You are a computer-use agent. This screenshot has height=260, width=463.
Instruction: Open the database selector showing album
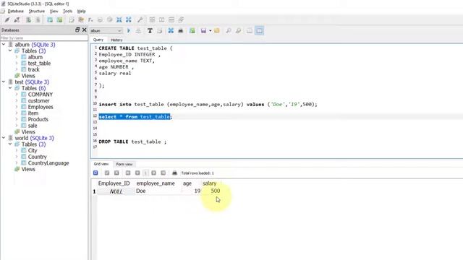pos(106,30)
